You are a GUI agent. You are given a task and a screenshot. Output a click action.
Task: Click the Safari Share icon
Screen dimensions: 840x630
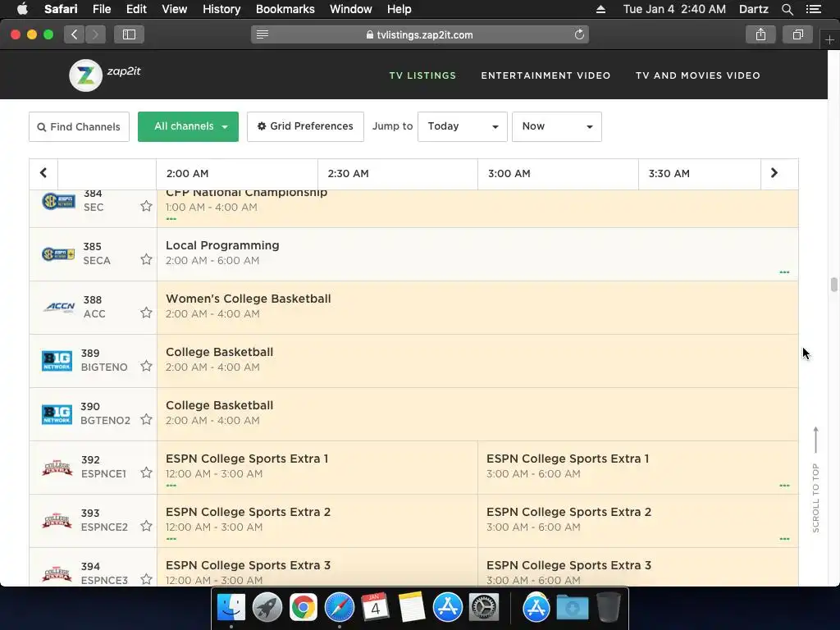point(760,34)
